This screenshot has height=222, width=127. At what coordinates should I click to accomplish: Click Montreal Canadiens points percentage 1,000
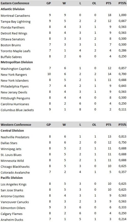122,15
